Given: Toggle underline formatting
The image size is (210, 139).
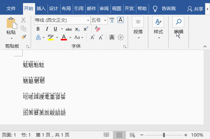Looking at the screenshot, I should (56, 29).
